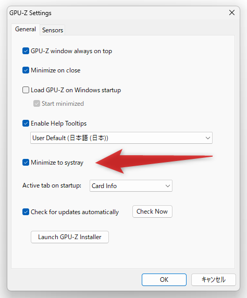This screenshot has width=247, height=298.
Task: Disable Check for updates automatically
Action: pos(26,212)
